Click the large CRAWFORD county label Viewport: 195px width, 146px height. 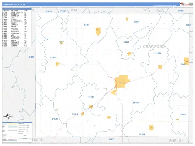154,47
